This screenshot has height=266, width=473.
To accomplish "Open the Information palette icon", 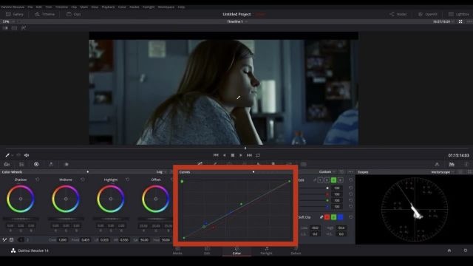I will pyautogui.click(x=466, y=164).
